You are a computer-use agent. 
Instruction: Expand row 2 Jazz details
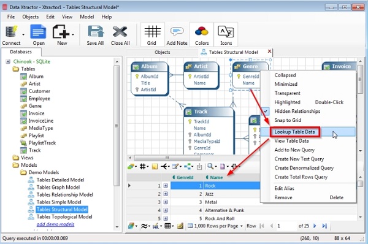(x=166, y=194)
